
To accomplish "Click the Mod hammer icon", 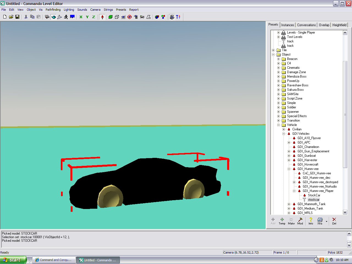I will click(x=300, y=221).
